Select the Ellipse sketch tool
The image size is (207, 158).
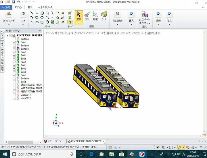37,22
